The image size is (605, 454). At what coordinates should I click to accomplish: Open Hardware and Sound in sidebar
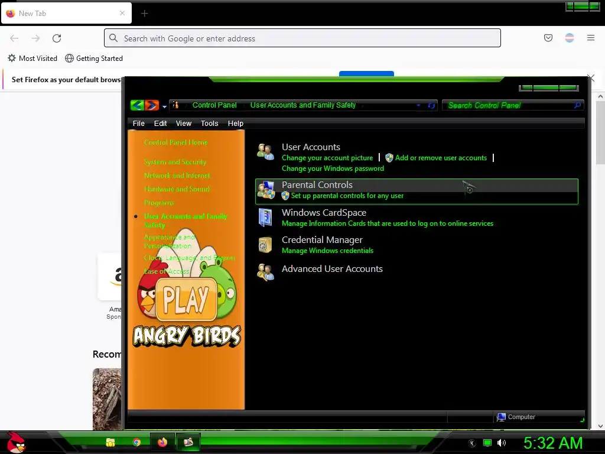(x=177, y=189)
